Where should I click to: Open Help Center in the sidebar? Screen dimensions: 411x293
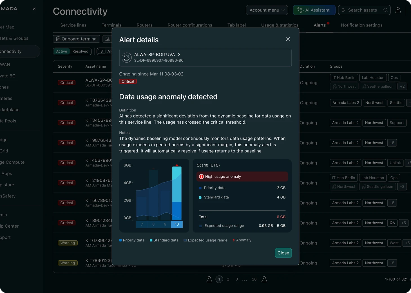pos(9,226)
